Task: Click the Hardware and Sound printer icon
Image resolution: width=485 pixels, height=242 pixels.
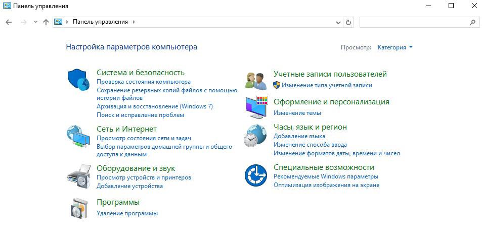Action: point(78,175)
